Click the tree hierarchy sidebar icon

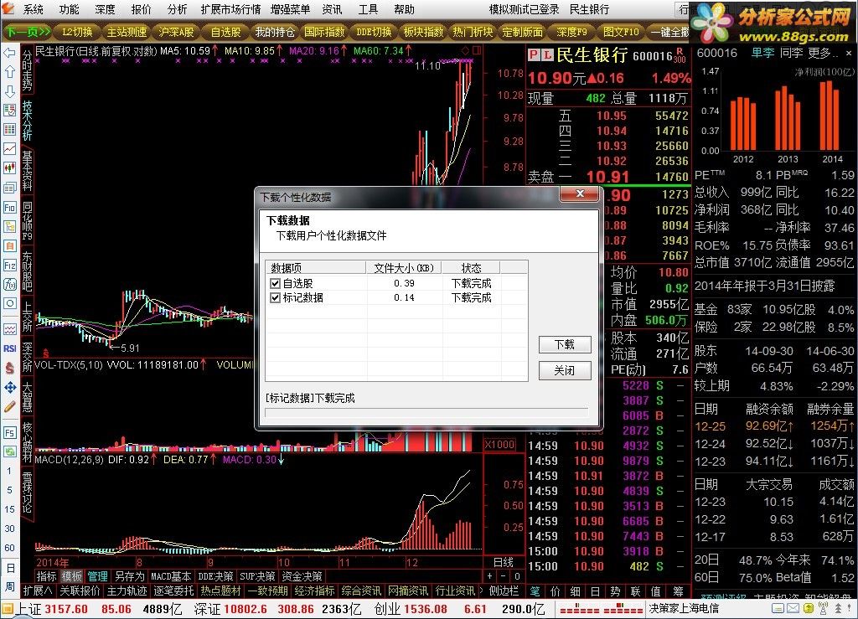click(9, 226)
